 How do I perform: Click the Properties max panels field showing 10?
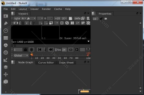[95, 19]
